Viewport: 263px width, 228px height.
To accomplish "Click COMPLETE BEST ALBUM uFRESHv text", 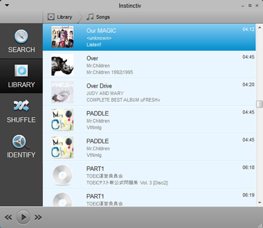I will 123,100.
